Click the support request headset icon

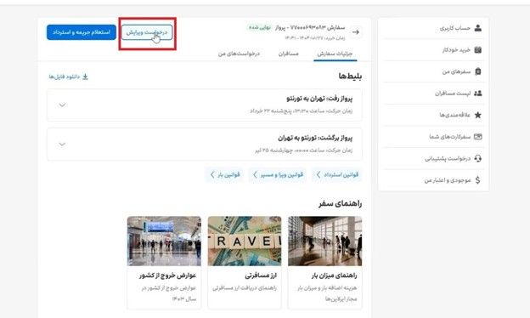[477, 158]
